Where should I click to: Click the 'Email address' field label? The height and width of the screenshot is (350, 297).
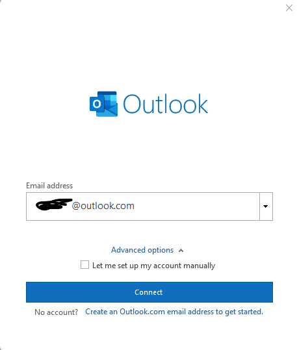(49, 186)
